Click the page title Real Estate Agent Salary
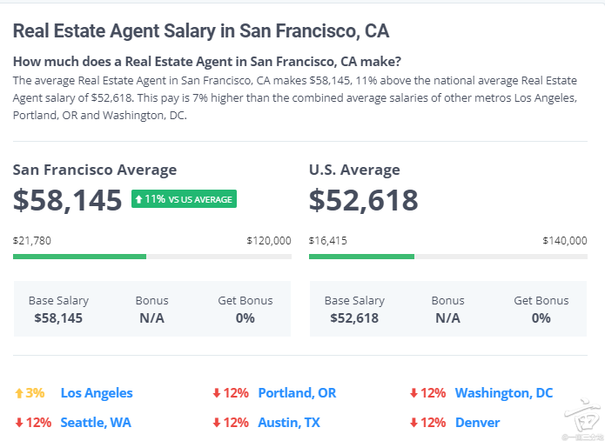The image size is (605, 441). click(x=200, y=30)
